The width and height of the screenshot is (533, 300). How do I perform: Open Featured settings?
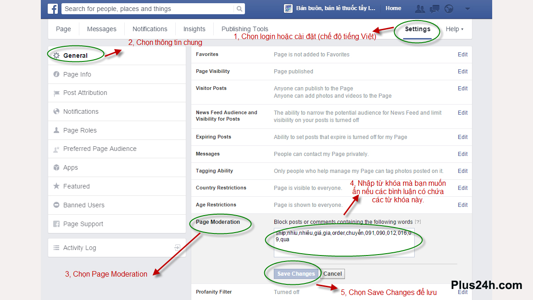(117, 186)
